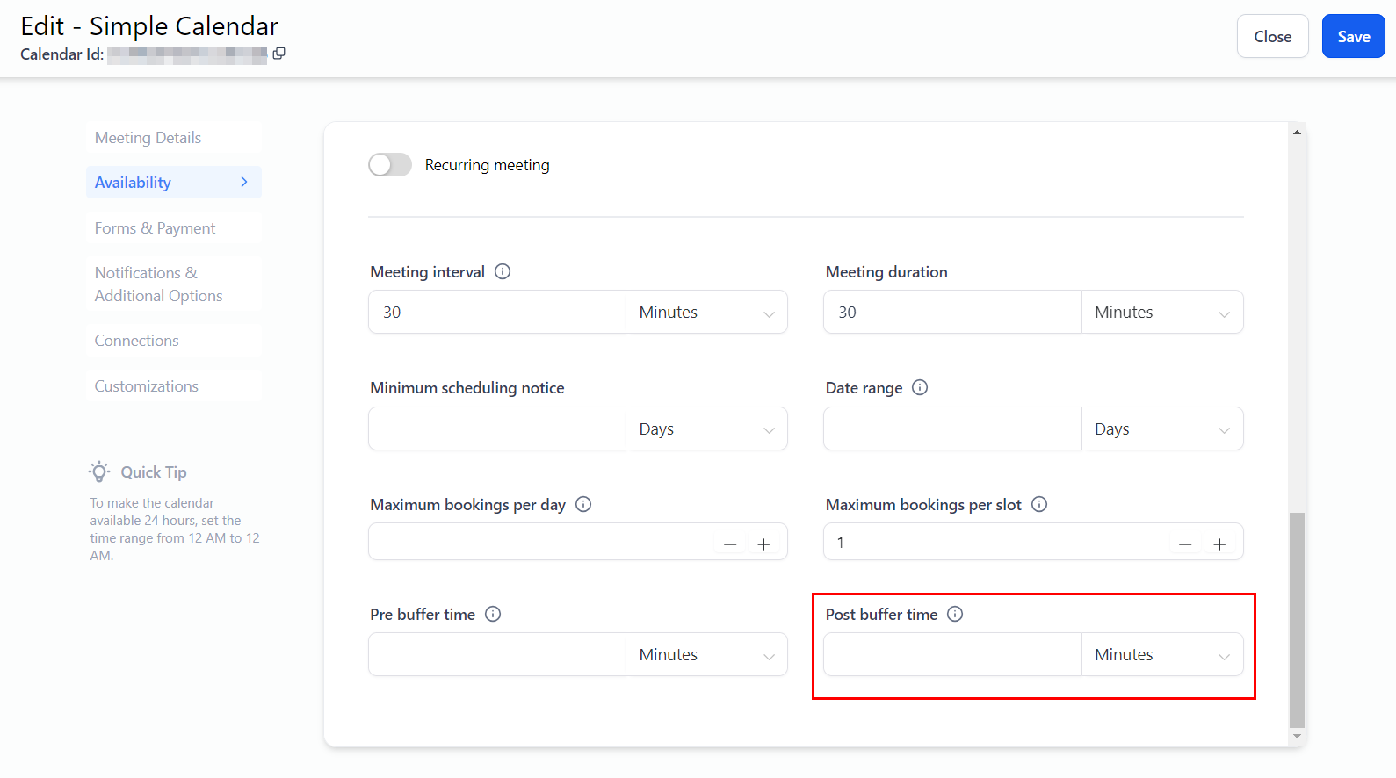Viewport: 1396px width, 778px height.
Task: Open the Forms & Payment section
Action: click(174, 228)
